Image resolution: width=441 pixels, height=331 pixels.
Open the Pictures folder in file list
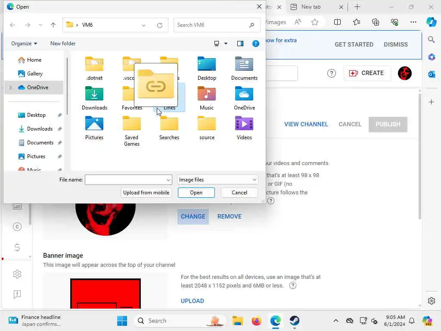click(94, 128)
